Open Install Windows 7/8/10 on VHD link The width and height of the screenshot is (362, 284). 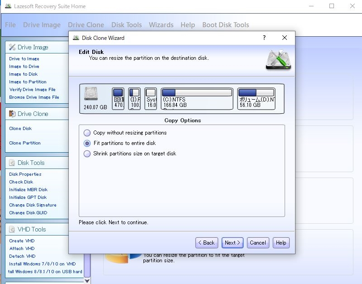point(42,264)
